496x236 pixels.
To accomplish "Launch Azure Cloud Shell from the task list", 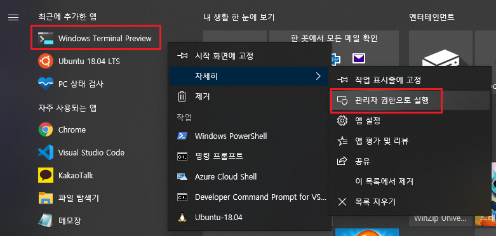I will point(248,176).
